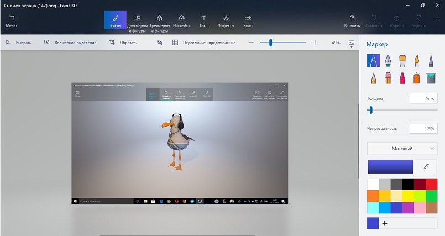
Task: Open the Трехмерные фигуры tab
Action: (160, 23)
